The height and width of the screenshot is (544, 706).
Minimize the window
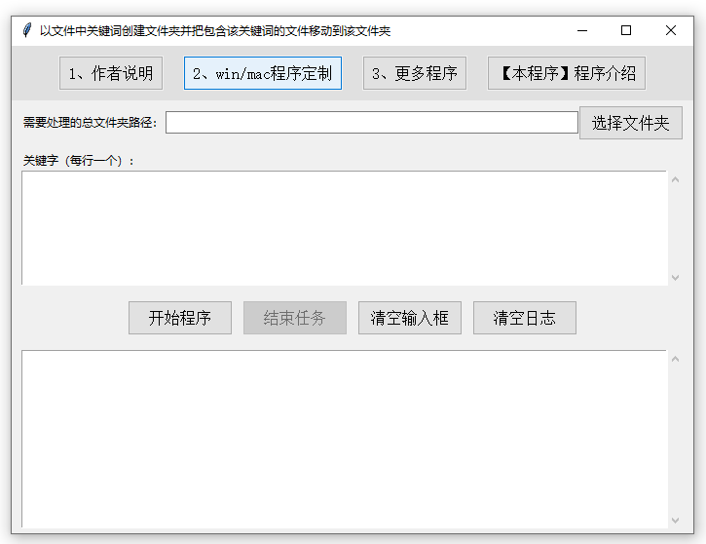pos(582,30)
